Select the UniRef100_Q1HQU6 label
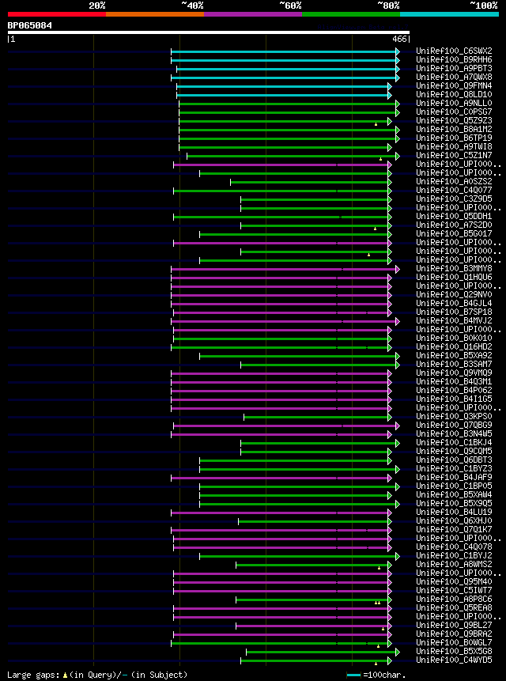Screen dimensions: 506x681 pos(454,277)
